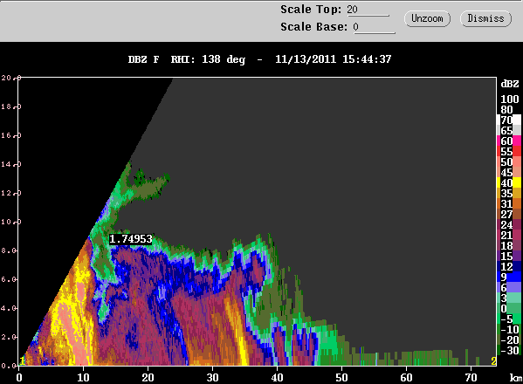Click the km unit label on range axis

coord(516,378)
